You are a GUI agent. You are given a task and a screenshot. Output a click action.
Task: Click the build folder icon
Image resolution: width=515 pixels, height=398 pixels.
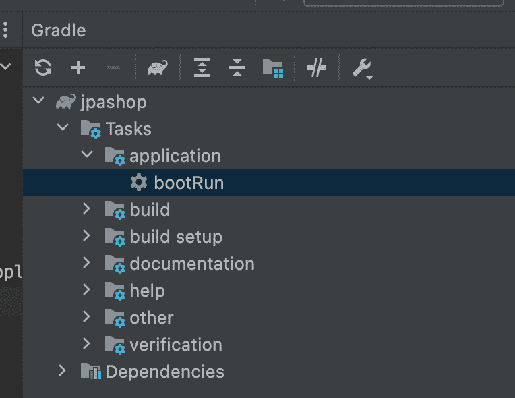point(115,210)
